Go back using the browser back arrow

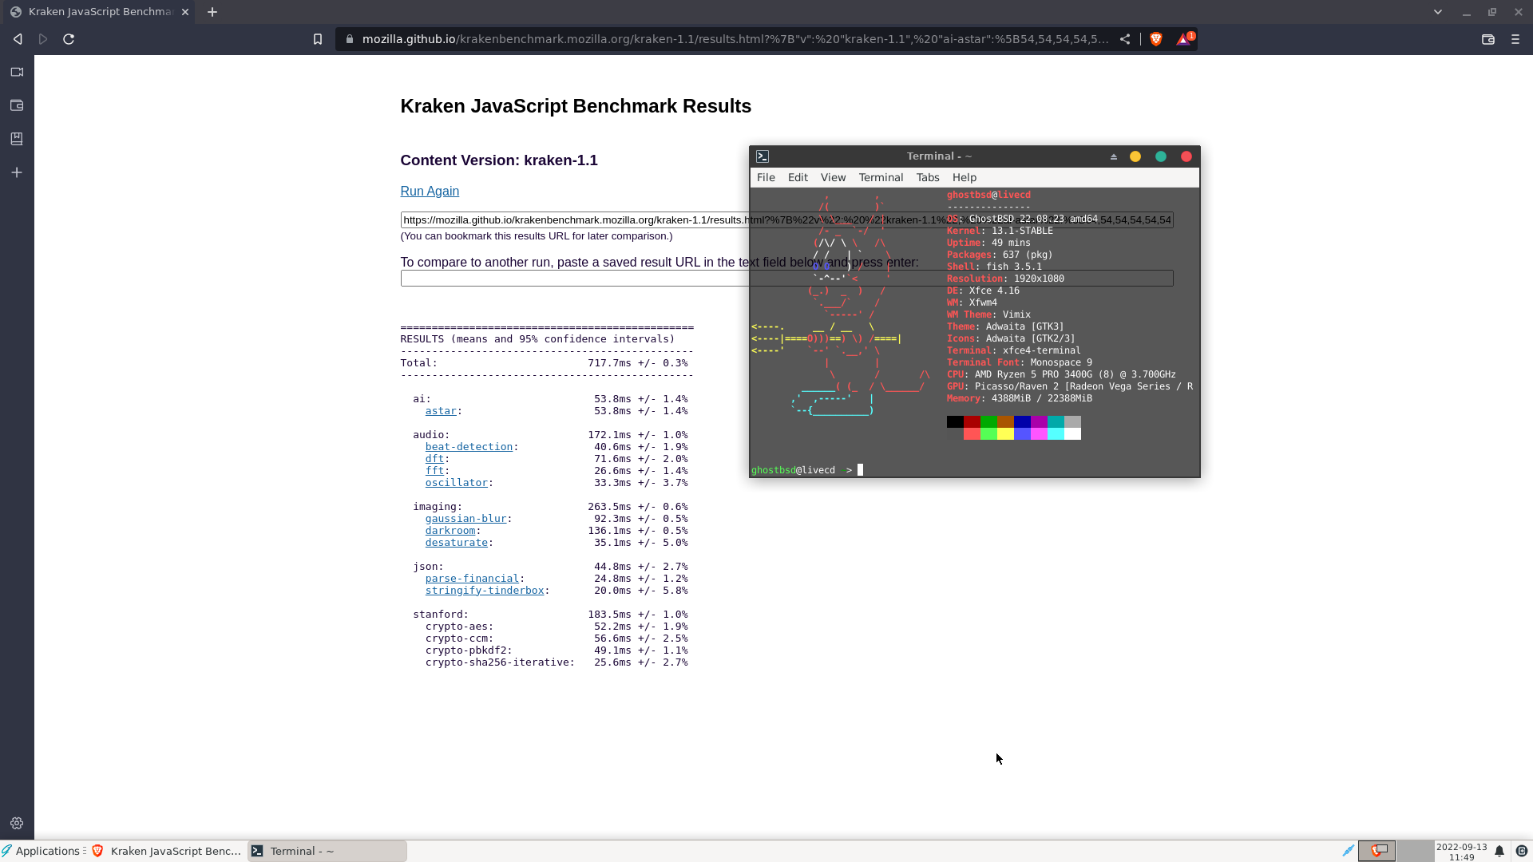pyautogui.click(x=18, y=39)
